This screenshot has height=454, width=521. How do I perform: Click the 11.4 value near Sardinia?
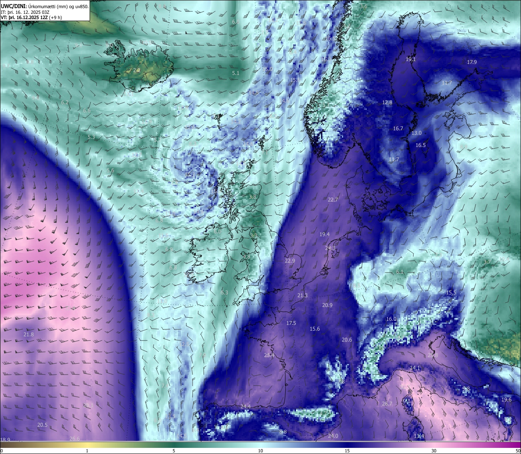click(419, 436)
